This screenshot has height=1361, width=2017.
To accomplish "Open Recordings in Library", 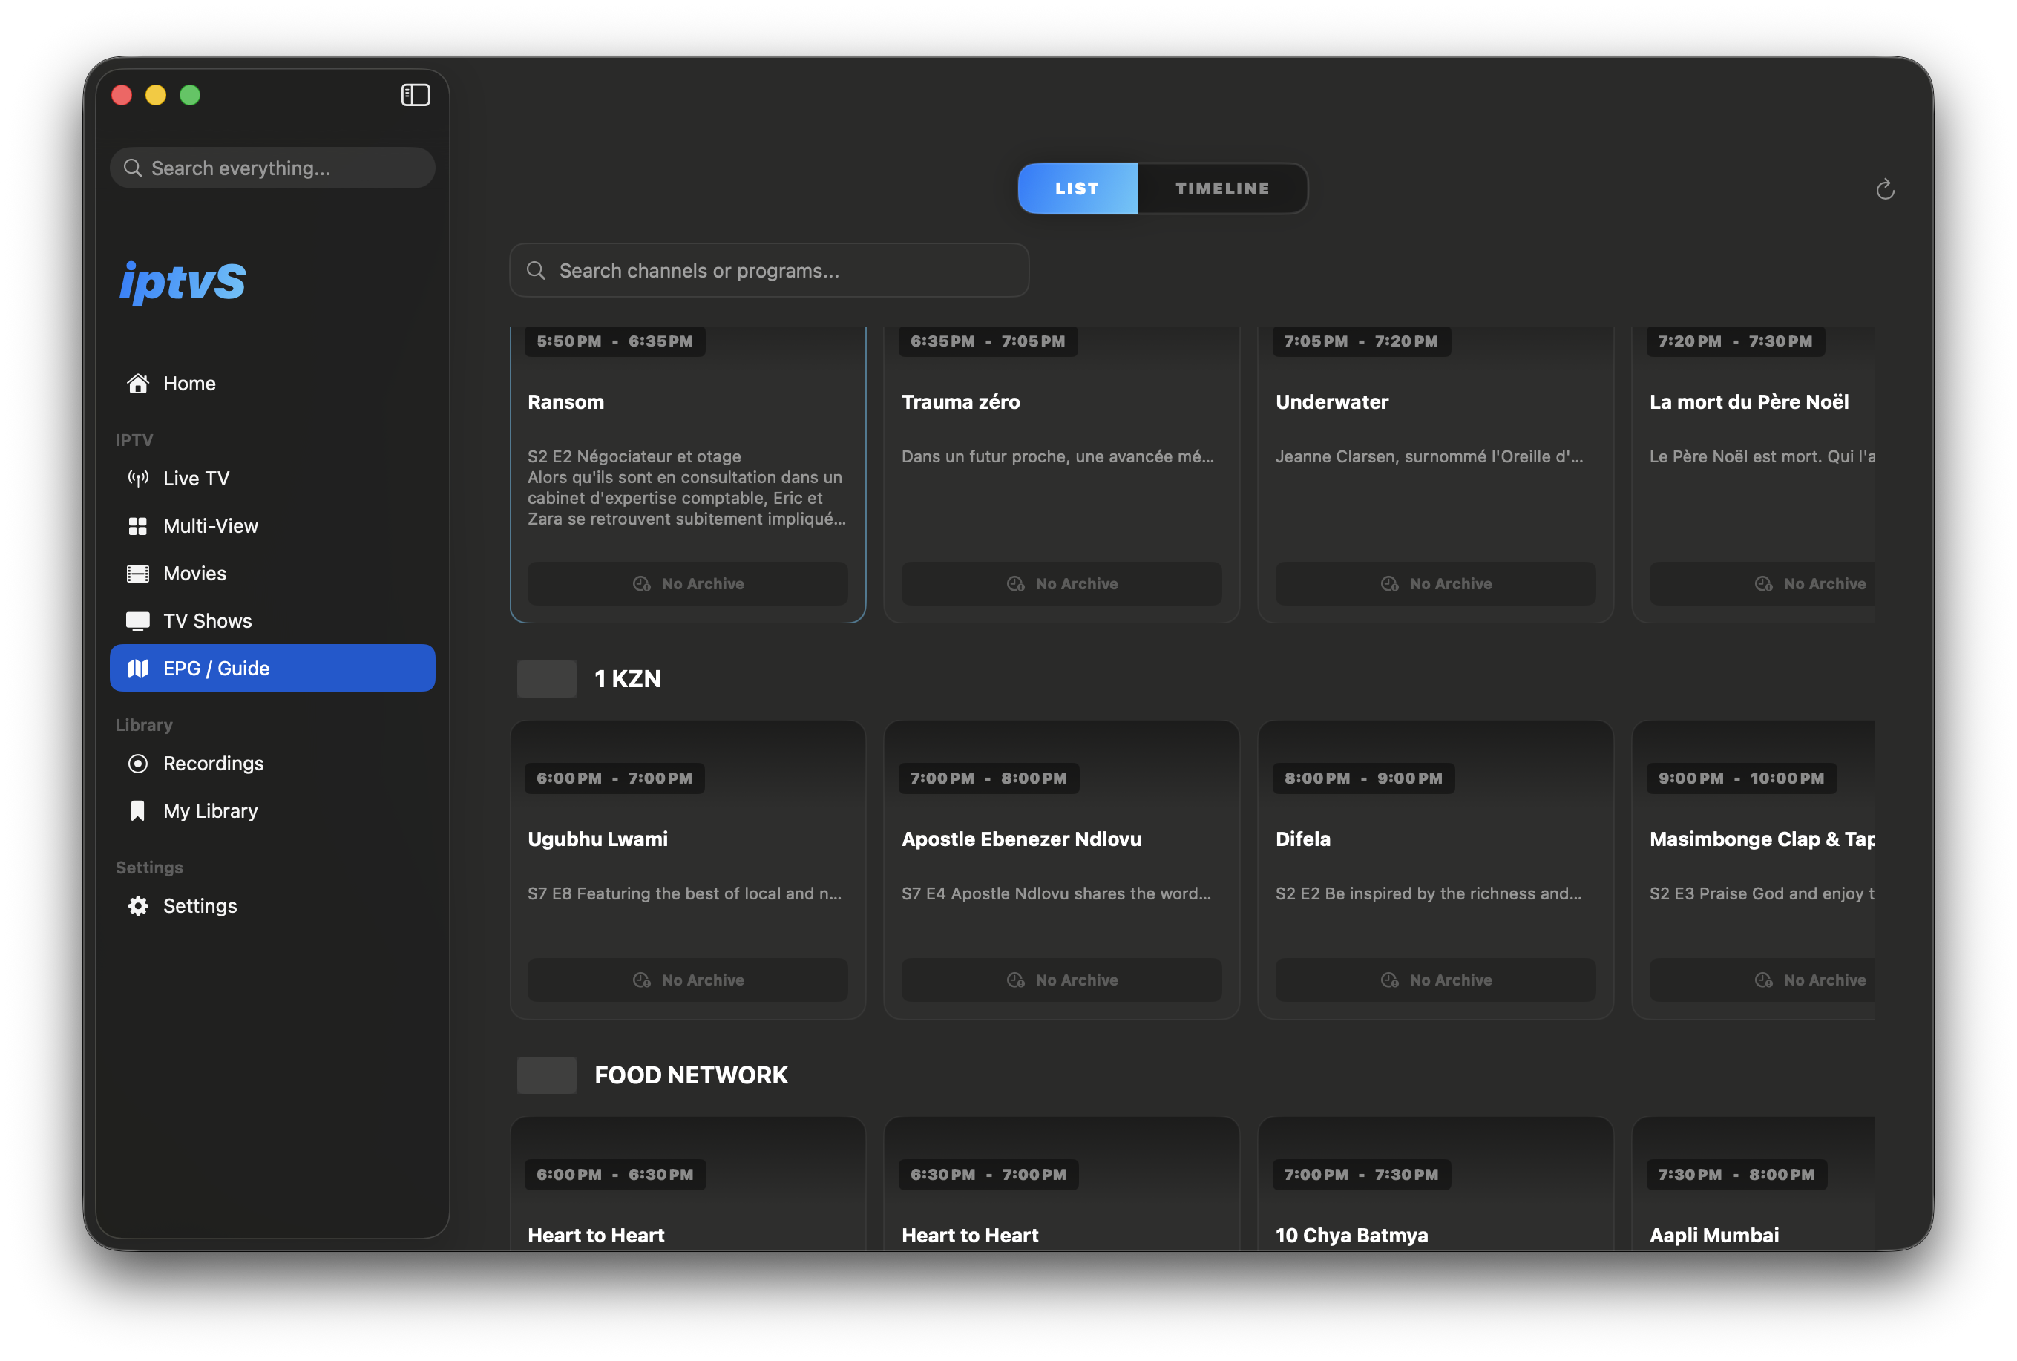I will pos(272,763).
